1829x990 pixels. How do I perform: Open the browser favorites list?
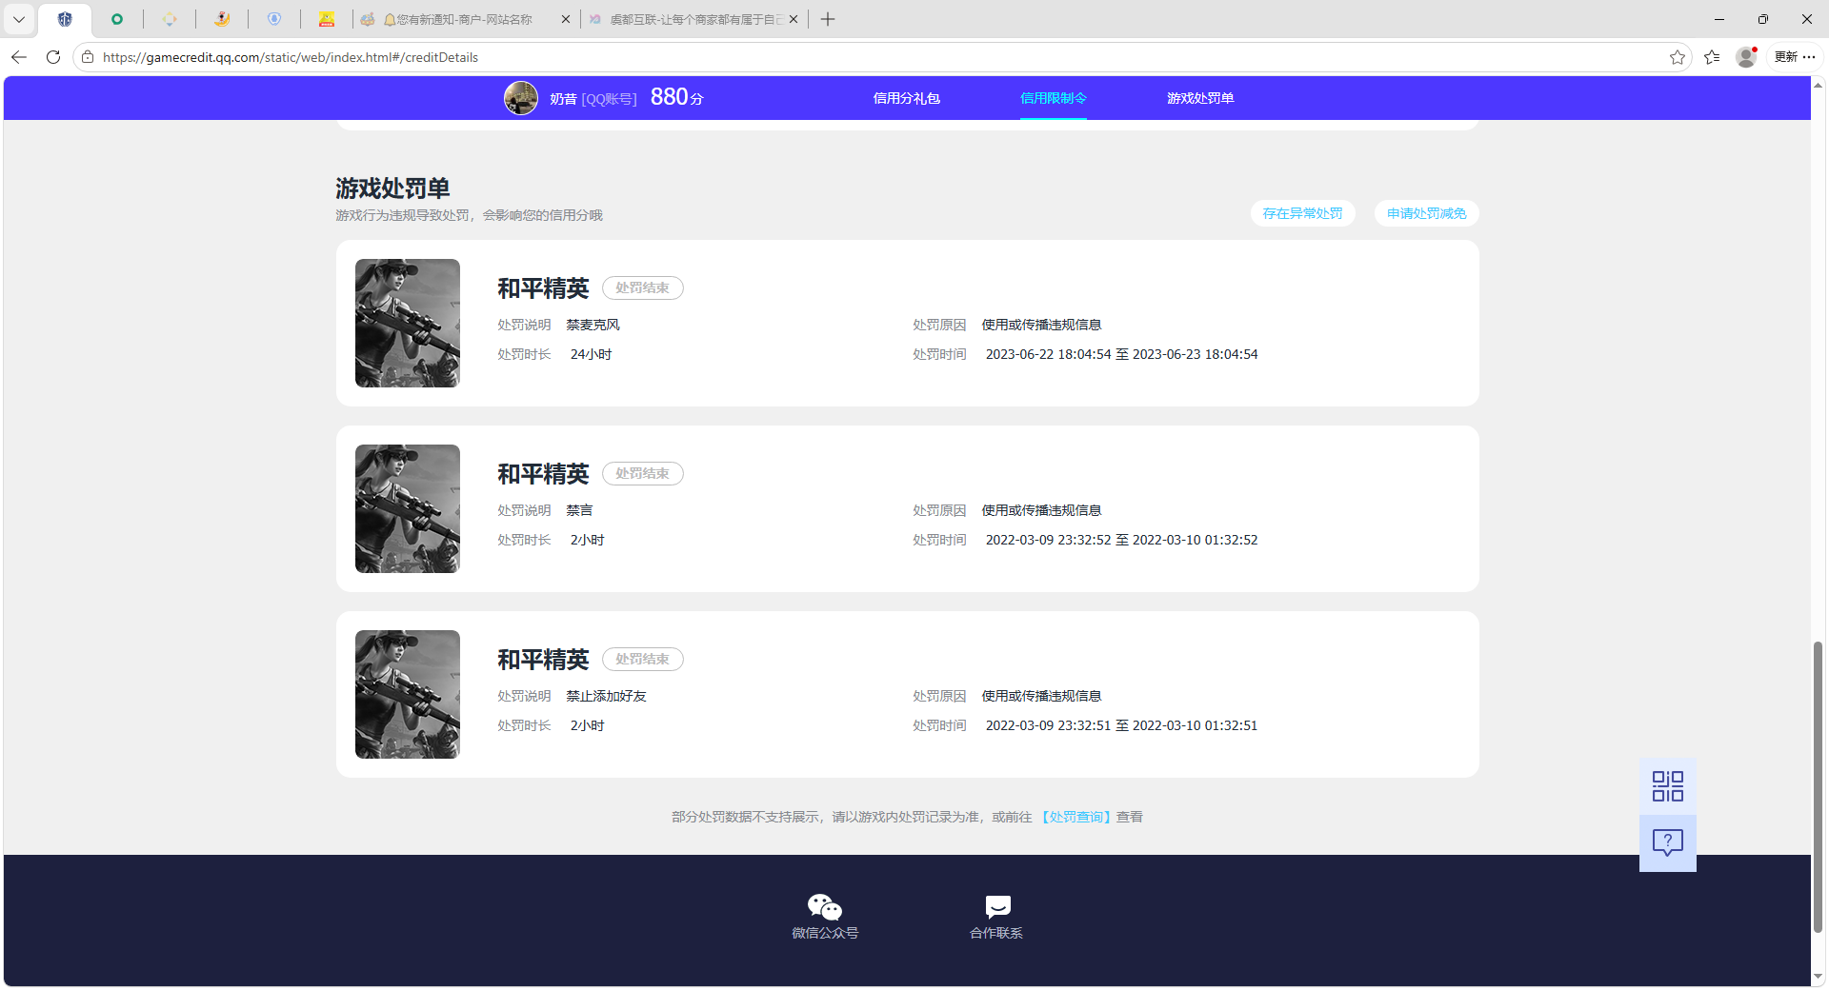point(1712,57)
